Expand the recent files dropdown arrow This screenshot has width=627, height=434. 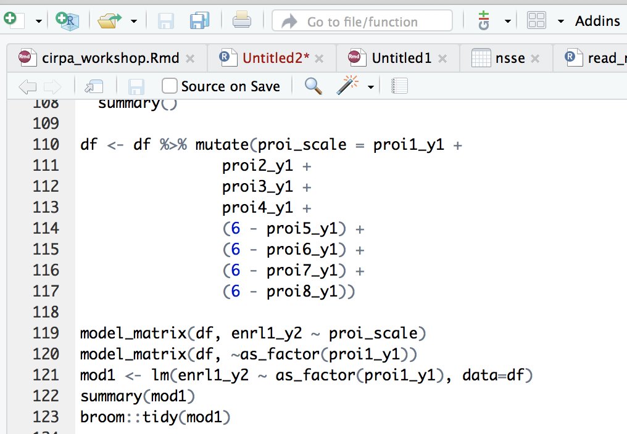[x=133, y=21]
